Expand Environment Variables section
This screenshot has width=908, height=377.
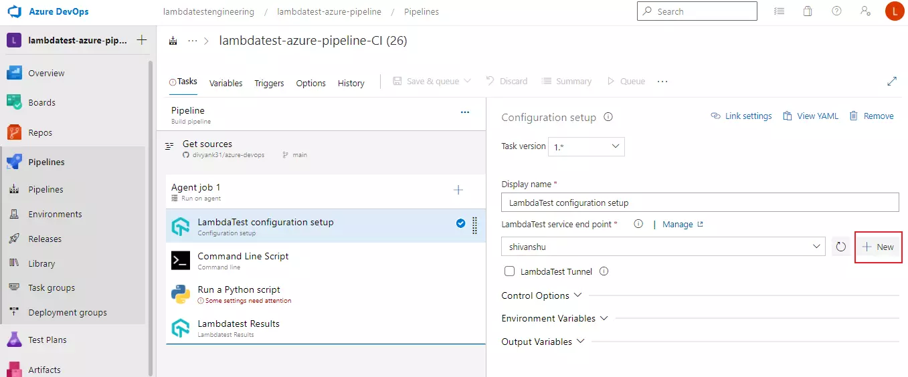tap(555, 318)
